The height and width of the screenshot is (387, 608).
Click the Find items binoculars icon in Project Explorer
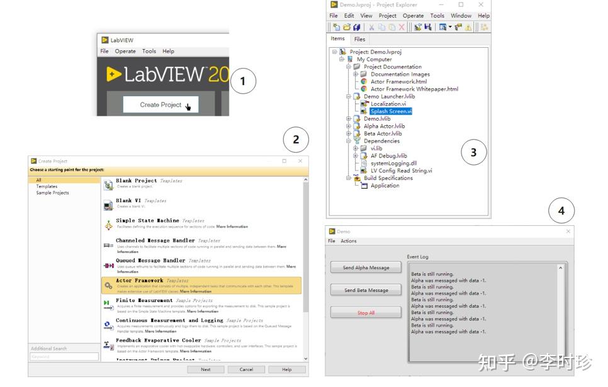417,26
